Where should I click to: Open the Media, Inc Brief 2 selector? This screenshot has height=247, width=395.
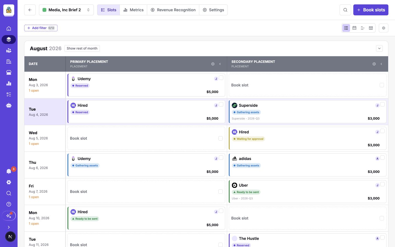(66, 10)
